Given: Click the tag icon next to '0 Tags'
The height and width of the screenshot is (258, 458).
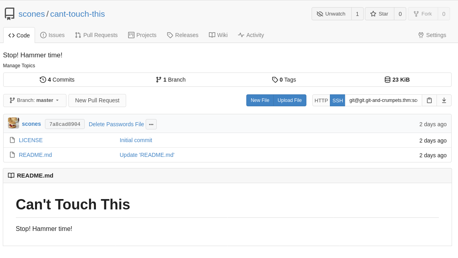Looking at the screenshot, I should click(x=275, y=80).
